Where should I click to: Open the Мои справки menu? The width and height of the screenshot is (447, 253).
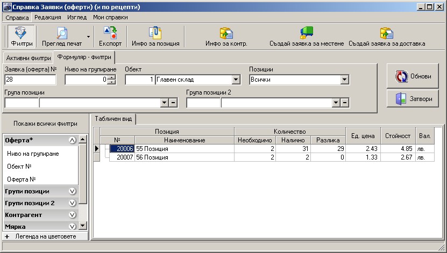coord(110,17)
